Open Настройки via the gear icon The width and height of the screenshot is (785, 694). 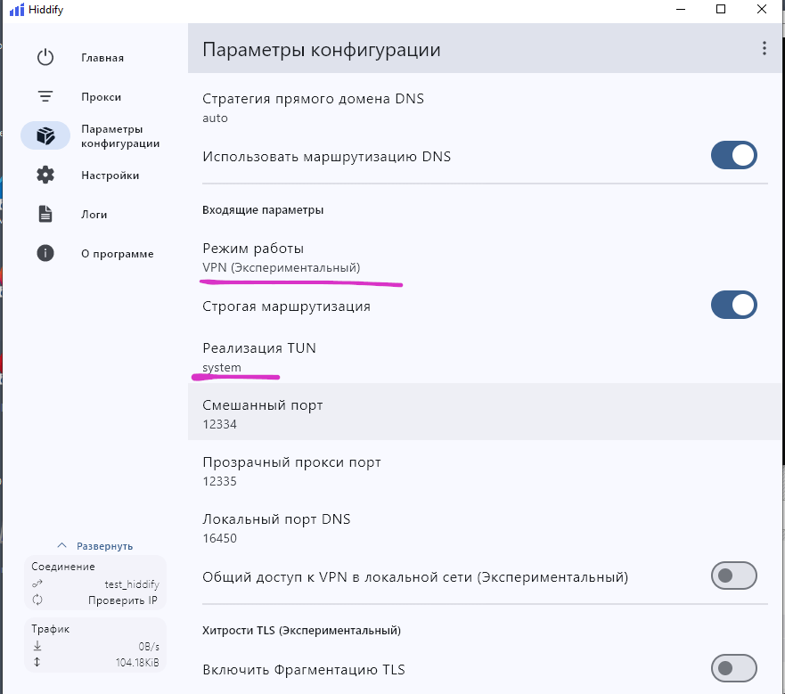45,176
